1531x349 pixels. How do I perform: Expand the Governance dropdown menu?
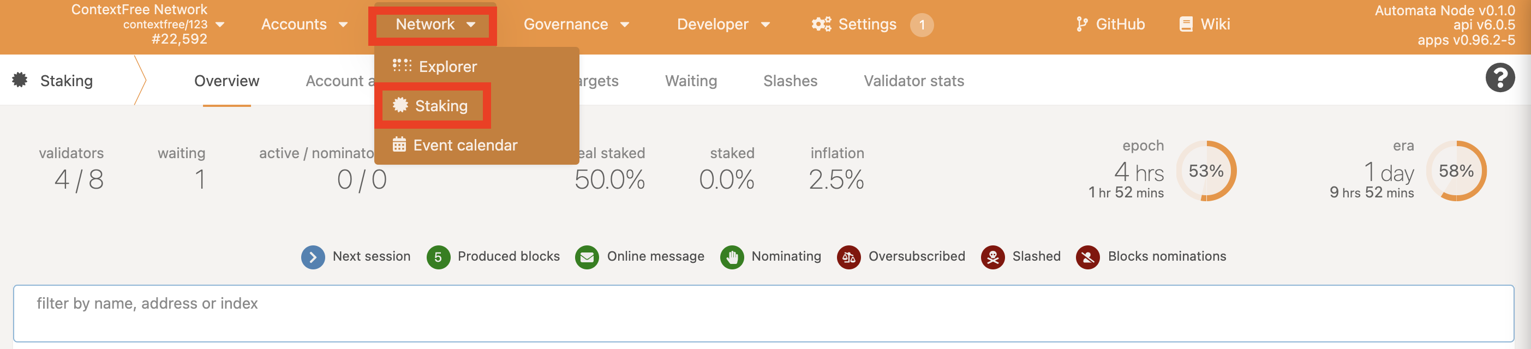click(575, 25)
